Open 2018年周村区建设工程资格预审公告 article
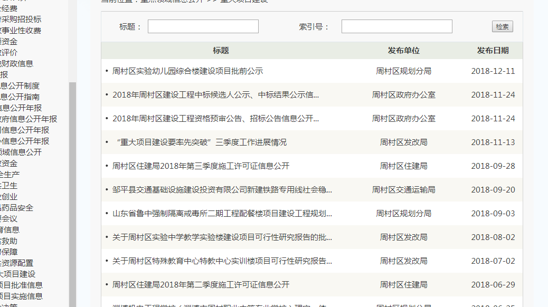548x307 pixels. click(x=215, y=119)
